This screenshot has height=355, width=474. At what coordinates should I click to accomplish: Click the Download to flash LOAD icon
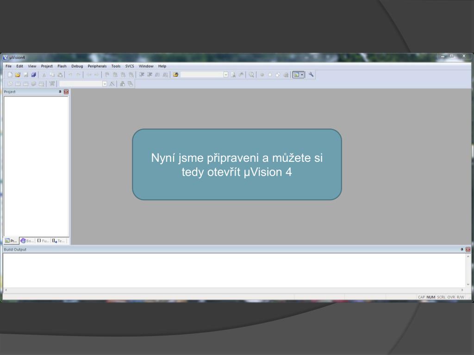[52, 84]
